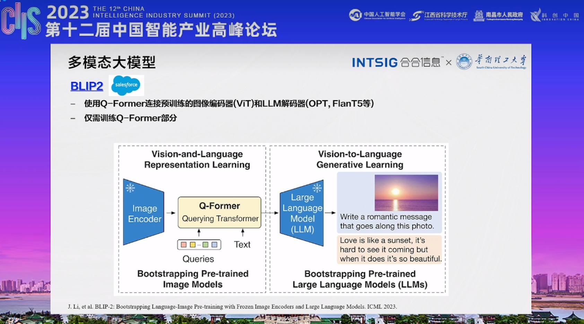Viewport: 584px width, 324px height.
Task: Click the 'Text' label under Q-Former
Action: (242, 244)
